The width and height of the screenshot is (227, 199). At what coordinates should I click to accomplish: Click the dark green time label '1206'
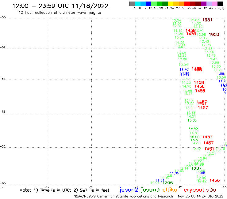(x=168, y=183)
